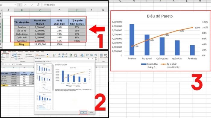Open the Formulas ribbon tab

pyautogui.click(x=20, y=52)
